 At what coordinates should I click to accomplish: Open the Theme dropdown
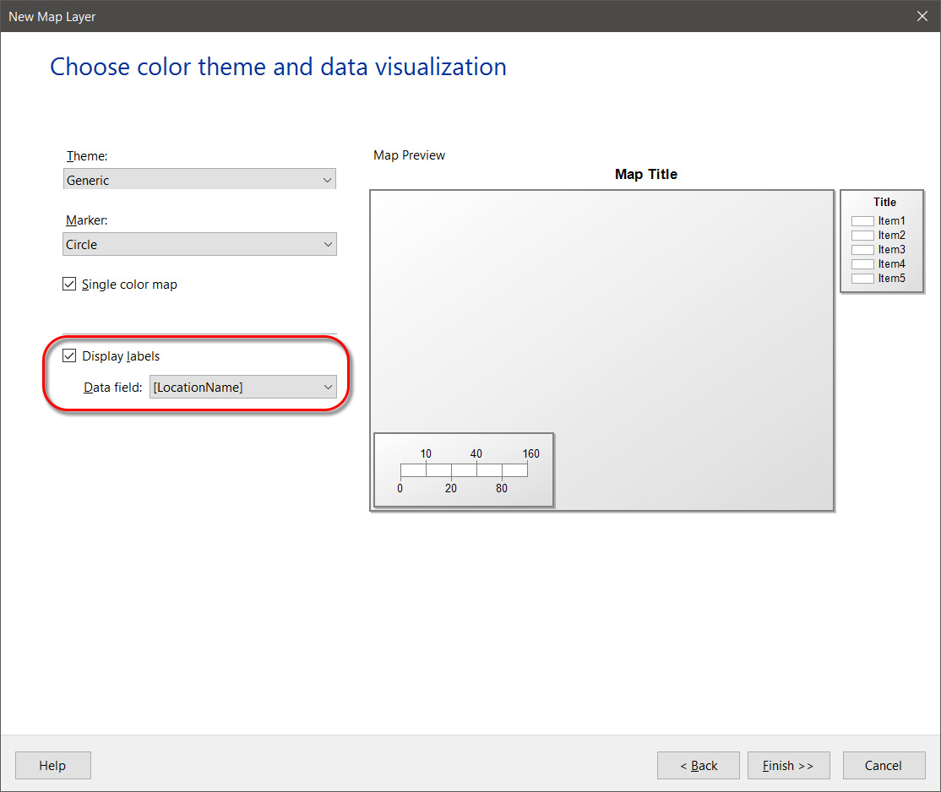click(199, 180)
